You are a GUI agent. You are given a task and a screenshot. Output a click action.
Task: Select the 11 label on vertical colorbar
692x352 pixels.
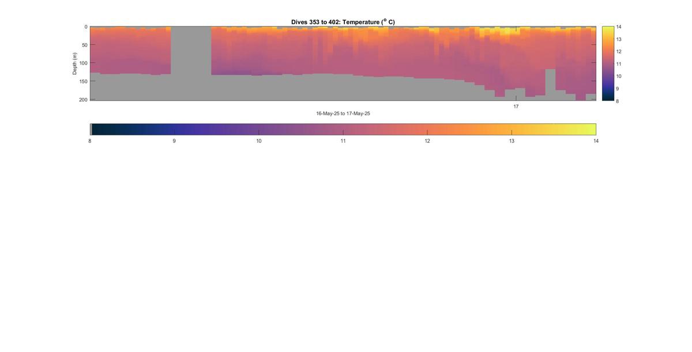pos(619,64)
